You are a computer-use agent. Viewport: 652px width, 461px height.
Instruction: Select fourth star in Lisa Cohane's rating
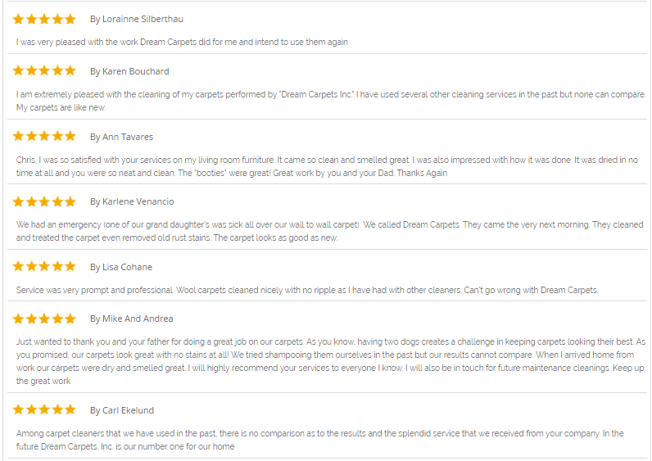[x=57, y=266]
